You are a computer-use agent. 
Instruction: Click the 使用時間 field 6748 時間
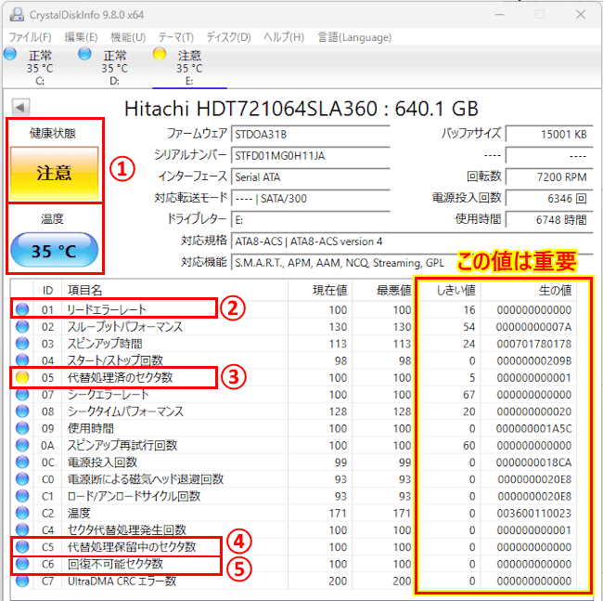point(549,220)
